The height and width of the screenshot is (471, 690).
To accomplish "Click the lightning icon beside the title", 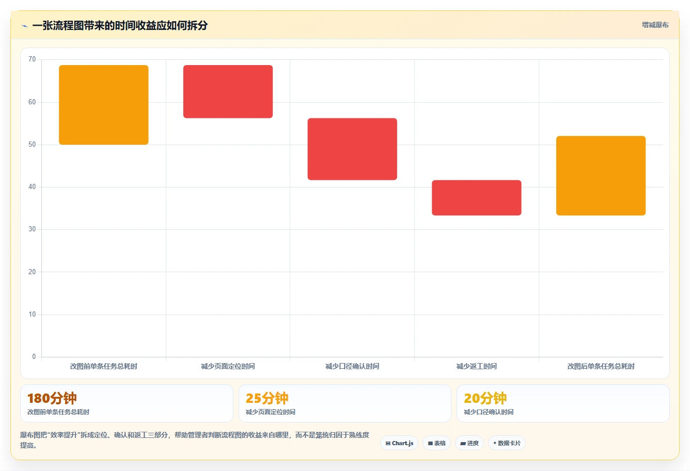I will point(24,26).
